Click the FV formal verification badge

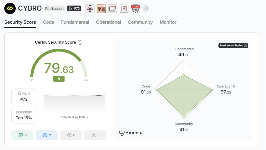124,9
